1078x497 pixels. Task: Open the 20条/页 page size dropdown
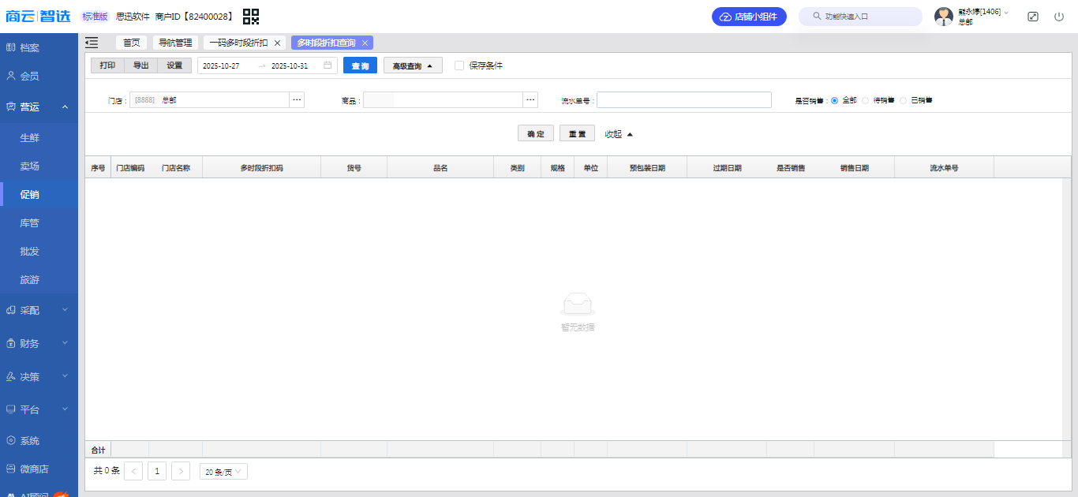pyautogui.click(x=224, y=472)
